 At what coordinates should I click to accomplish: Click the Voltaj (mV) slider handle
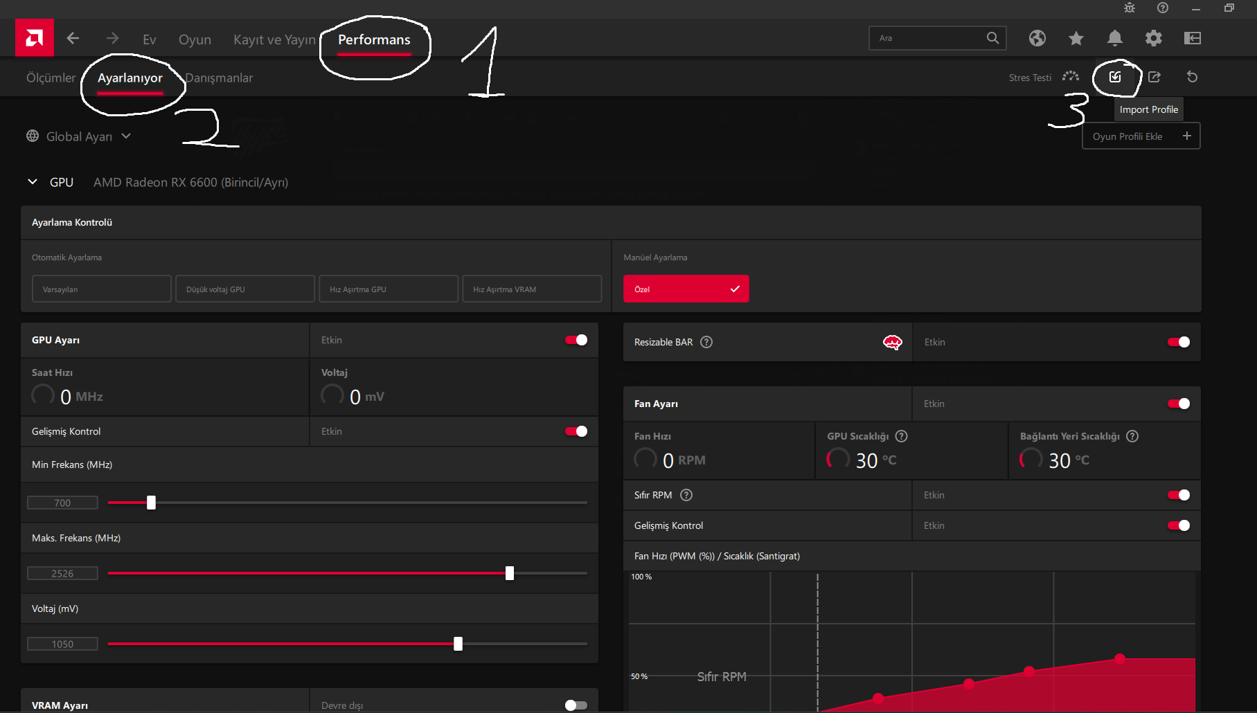458,644
